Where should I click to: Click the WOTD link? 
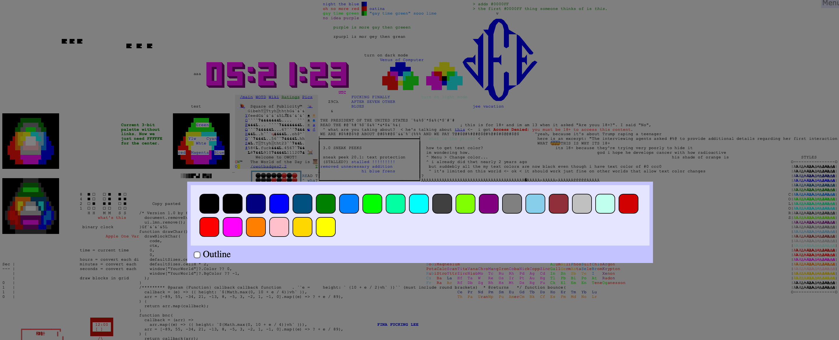click(261, 97)
